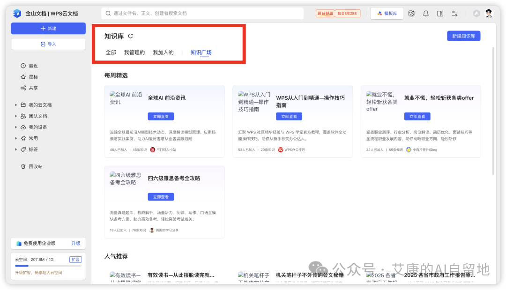Switch to the 我管理的 tab

coord(134,52)
